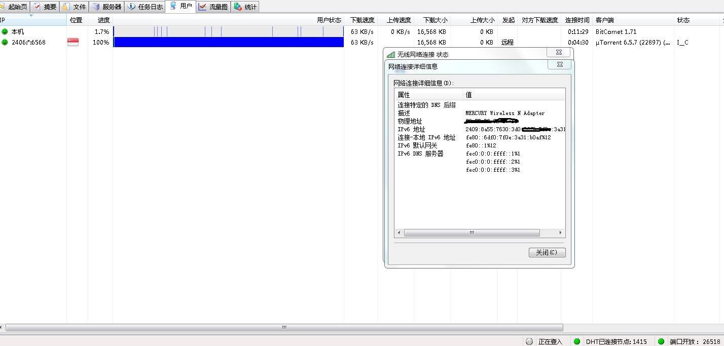Click the Singapore flag in the 位置 column

click(73, 43)
